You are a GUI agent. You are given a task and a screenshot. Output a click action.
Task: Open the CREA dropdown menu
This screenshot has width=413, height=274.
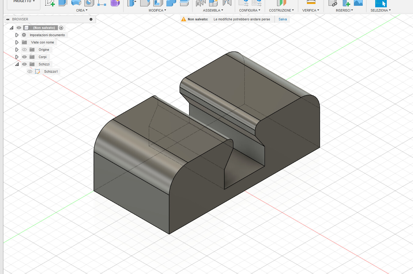click(x=82, y=10)
